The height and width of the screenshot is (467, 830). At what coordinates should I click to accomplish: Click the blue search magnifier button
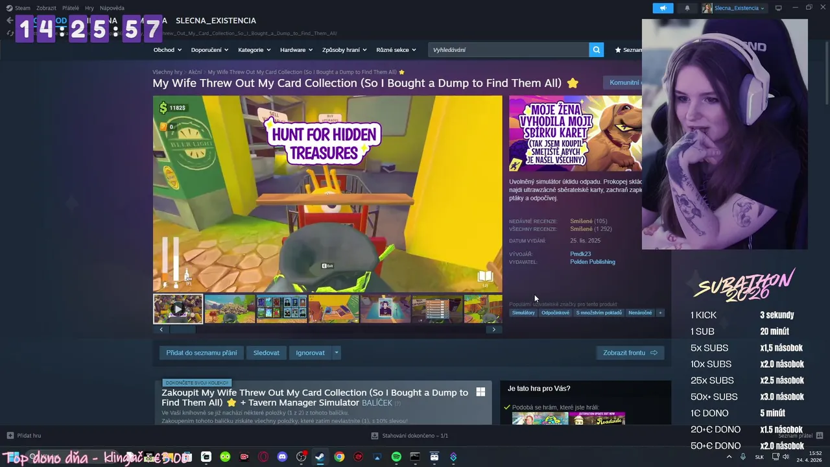tap(597, 50)
